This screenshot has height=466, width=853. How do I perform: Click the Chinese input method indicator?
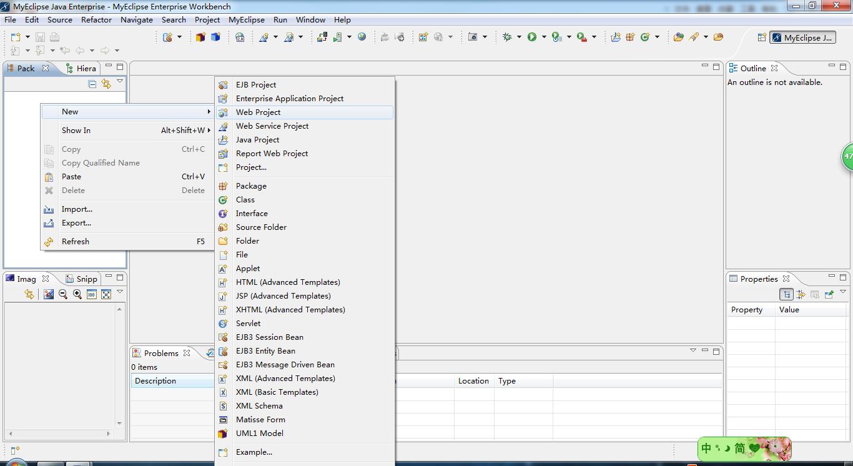(x=707, y=449)
